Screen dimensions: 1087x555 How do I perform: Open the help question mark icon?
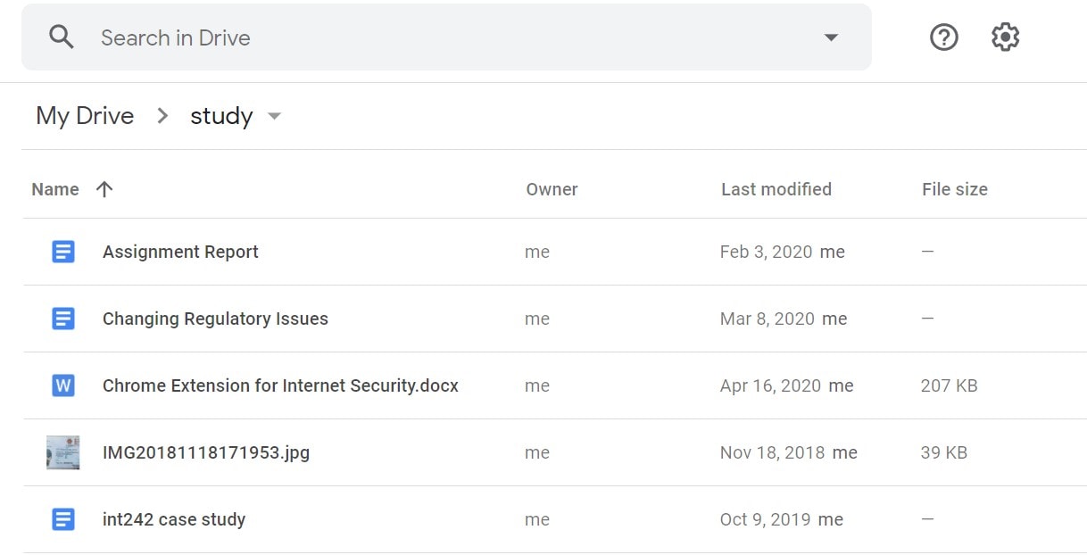[x=943, y=37]
